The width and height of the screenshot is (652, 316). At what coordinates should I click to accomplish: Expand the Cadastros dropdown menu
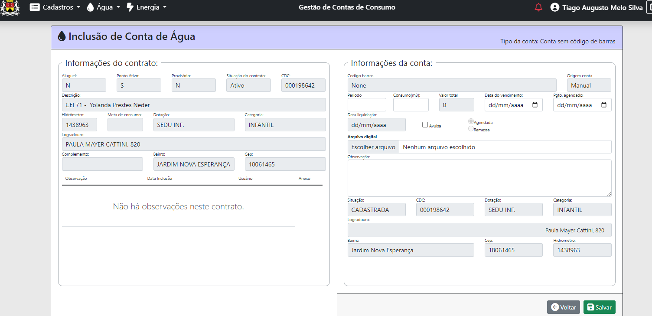55,7
